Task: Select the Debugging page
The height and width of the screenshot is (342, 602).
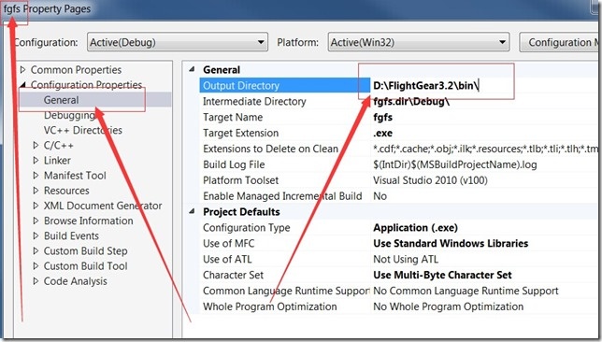Action: (x=69, y=115)
